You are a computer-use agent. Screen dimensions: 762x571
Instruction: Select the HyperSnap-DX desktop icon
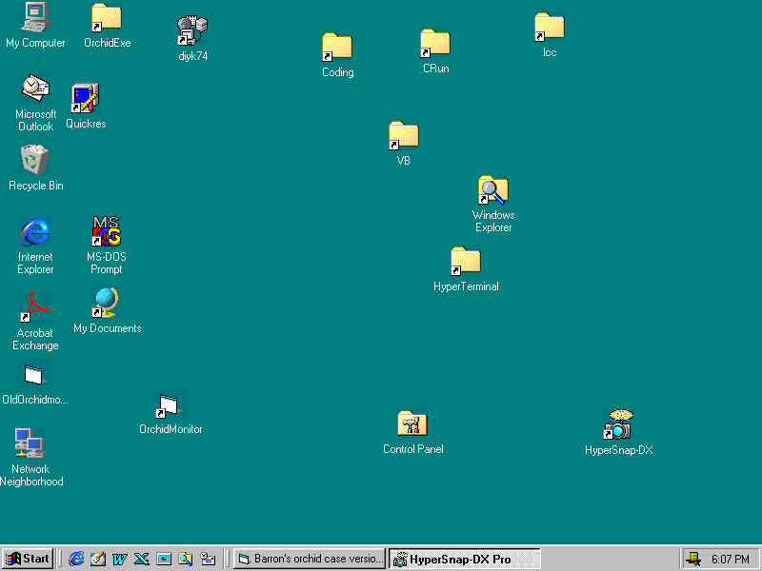[618, 425]
